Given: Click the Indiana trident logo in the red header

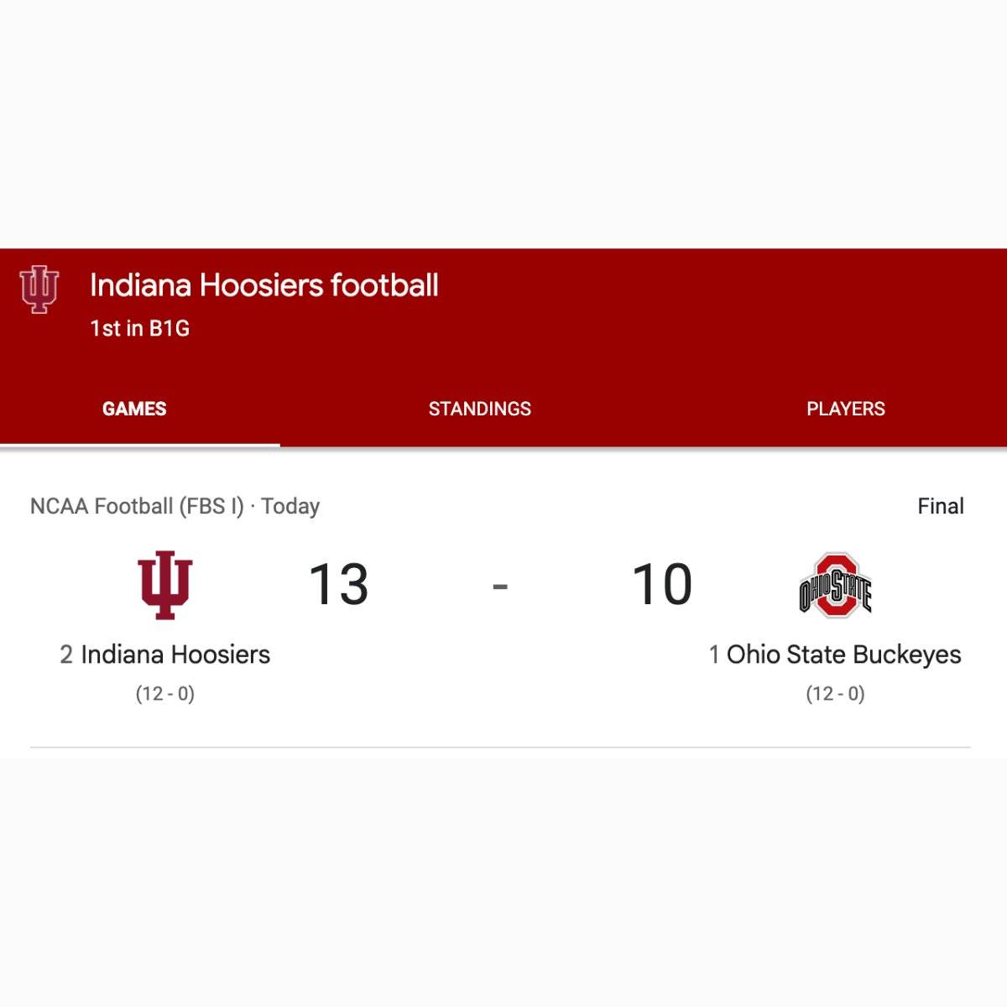Looking at the screenshot, I should [x=39, y=290].
